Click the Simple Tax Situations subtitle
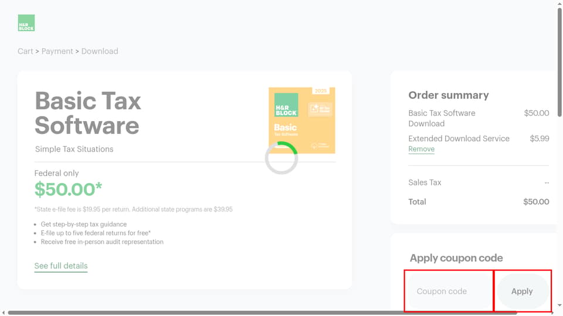Screen dimensions: 563x316 (74, 149)
